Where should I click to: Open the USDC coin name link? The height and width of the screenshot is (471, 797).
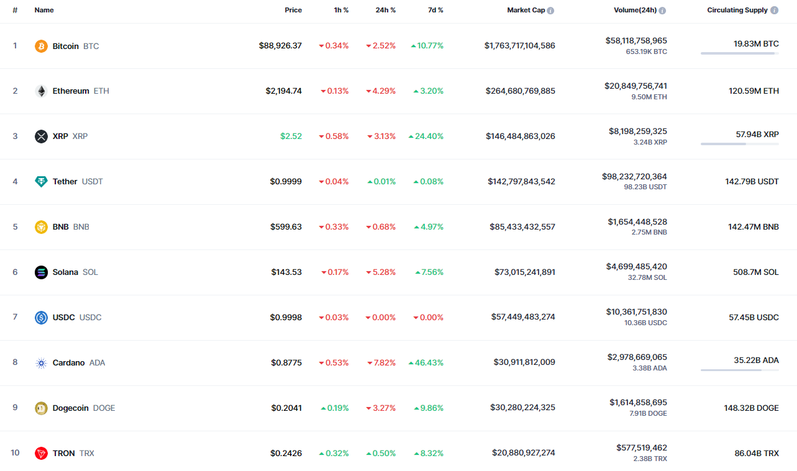coord(64,318)
